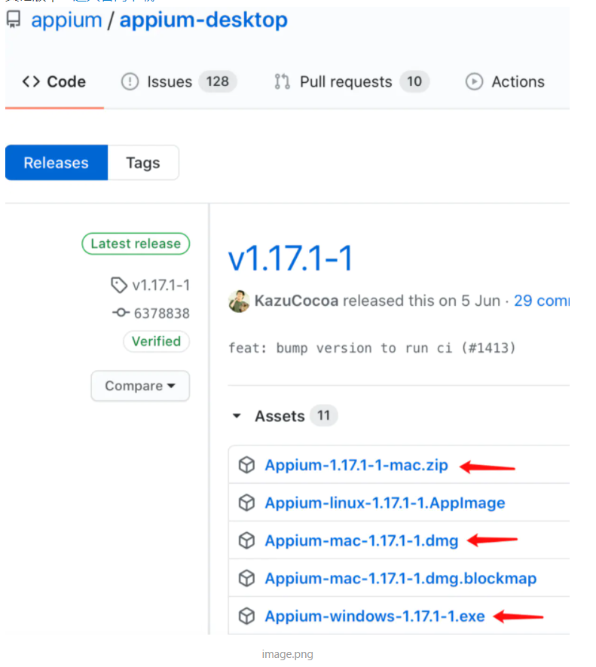Collapse the Assets list triangle
This screenshot has height=667, width=596.
(x=237, y=415)
